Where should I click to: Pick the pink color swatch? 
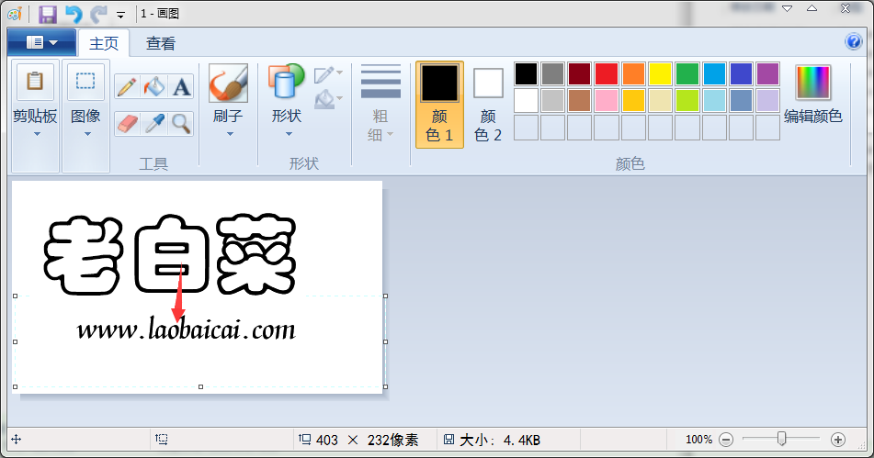(x=607, y=100)
